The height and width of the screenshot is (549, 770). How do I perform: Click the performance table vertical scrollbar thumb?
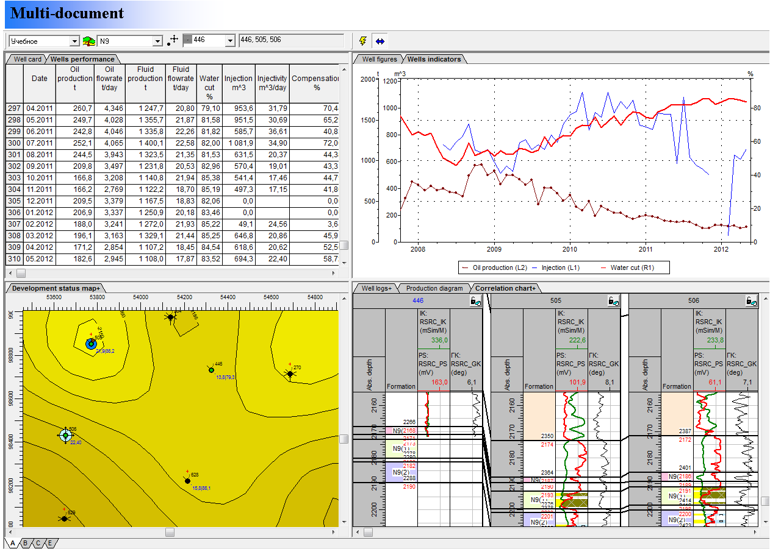(344, 245)
